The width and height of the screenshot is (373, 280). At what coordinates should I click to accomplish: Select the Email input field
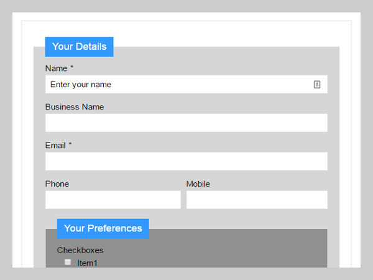coord(186,161)
